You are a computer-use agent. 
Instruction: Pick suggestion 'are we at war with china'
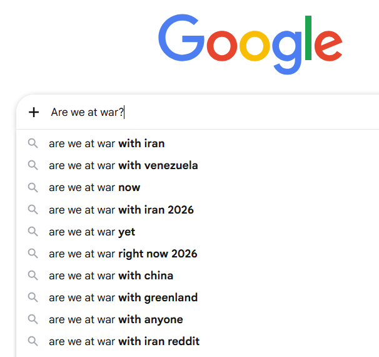111,276
